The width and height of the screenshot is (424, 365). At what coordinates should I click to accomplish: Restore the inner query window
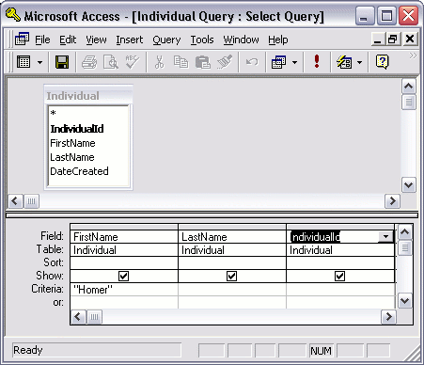pos(393,40)
